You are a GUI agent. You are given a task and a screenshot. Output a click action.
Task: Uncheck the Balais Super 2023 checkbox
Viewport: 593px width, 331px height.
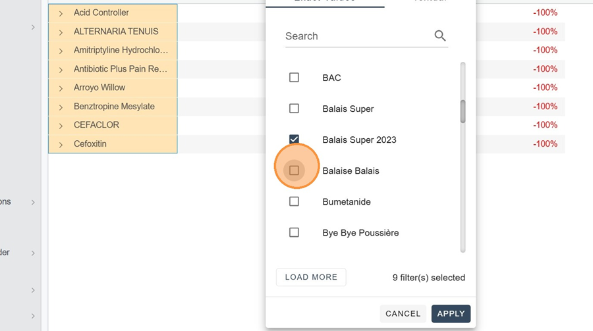point(295,140)
